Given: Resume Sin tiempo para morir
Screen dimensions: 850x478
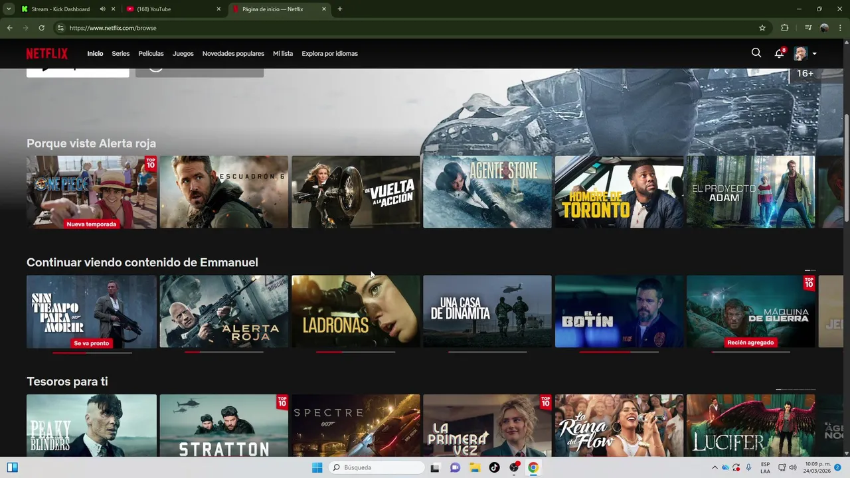Looking at the screenshot, I should [92, 311].
